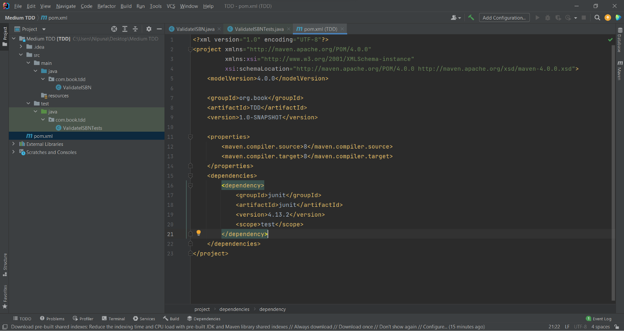Click the Search Everywhere magnifier icon
The height and width of the screenshot is (331, 624).
pos(597,18)
